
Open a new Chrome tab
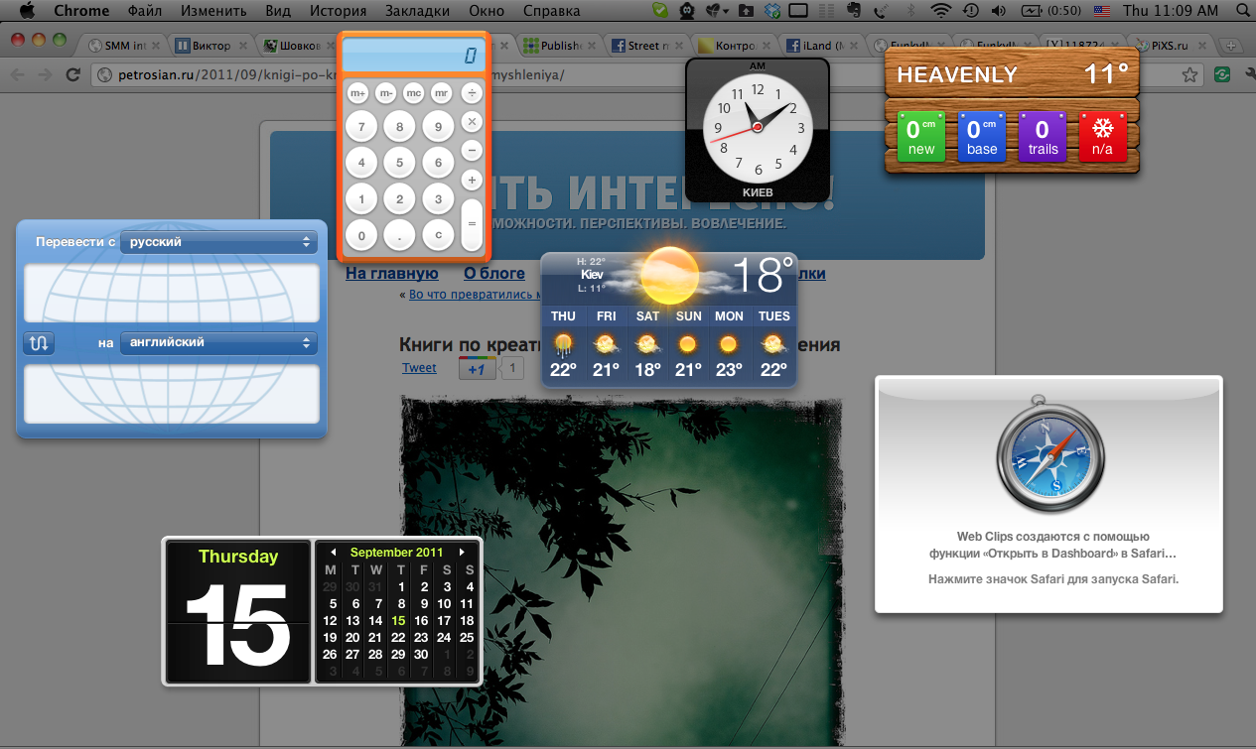[1230, 46]
